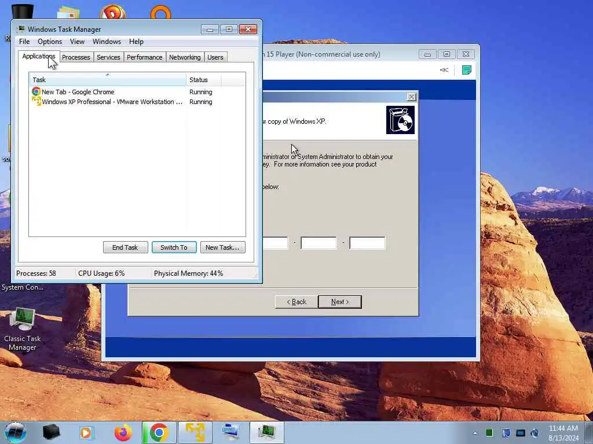Click 'CPU Usage: 6%' in the status bar
593x444 pixels.
(101, 273)
